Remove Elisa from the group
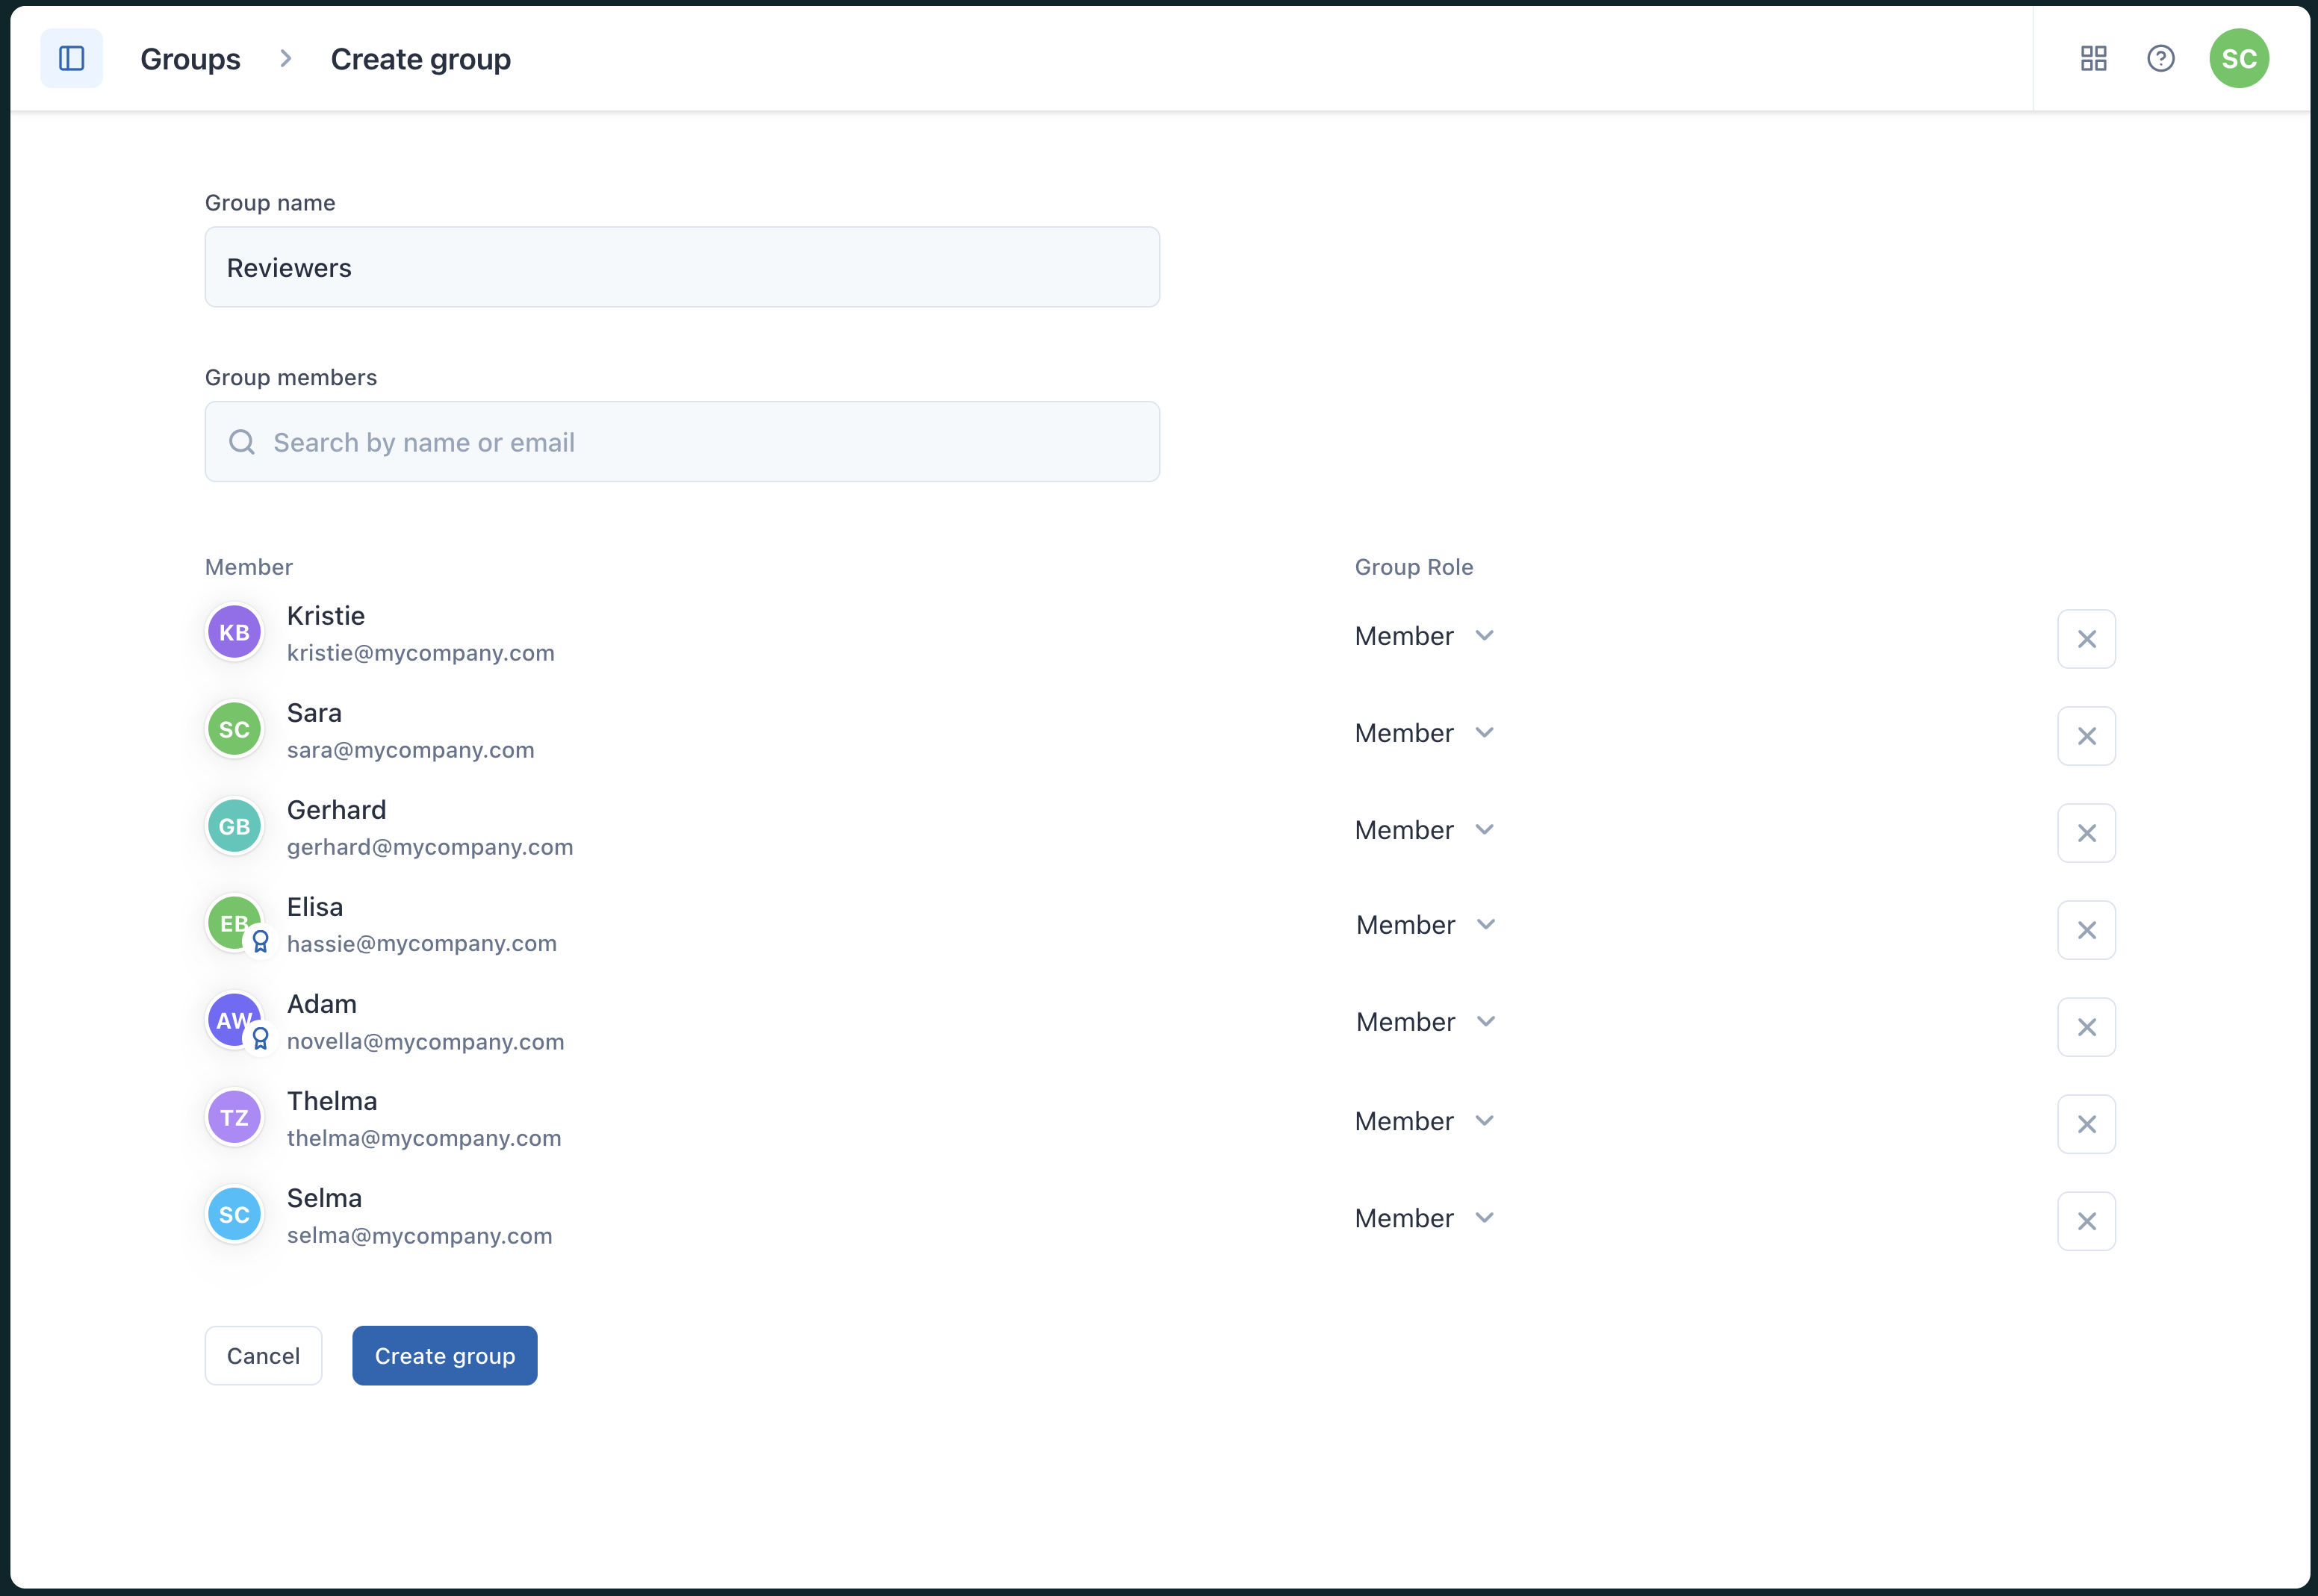This screenshot has width=2318, height=1596. [2086, 930]
